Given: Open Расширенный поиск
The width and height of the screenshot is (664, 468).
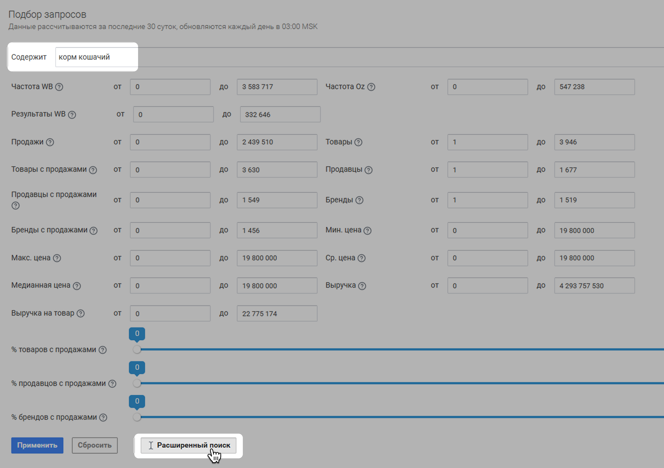Looking at the screenshot, I should click(x=189, y=445).
